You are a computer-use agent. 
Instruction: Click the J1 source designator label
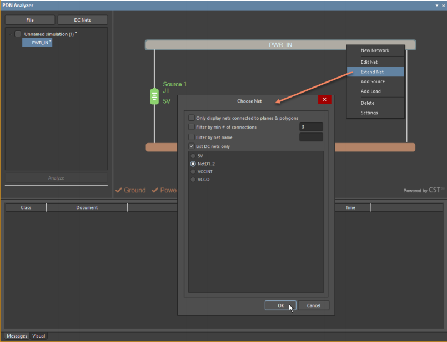coord(166,91)
